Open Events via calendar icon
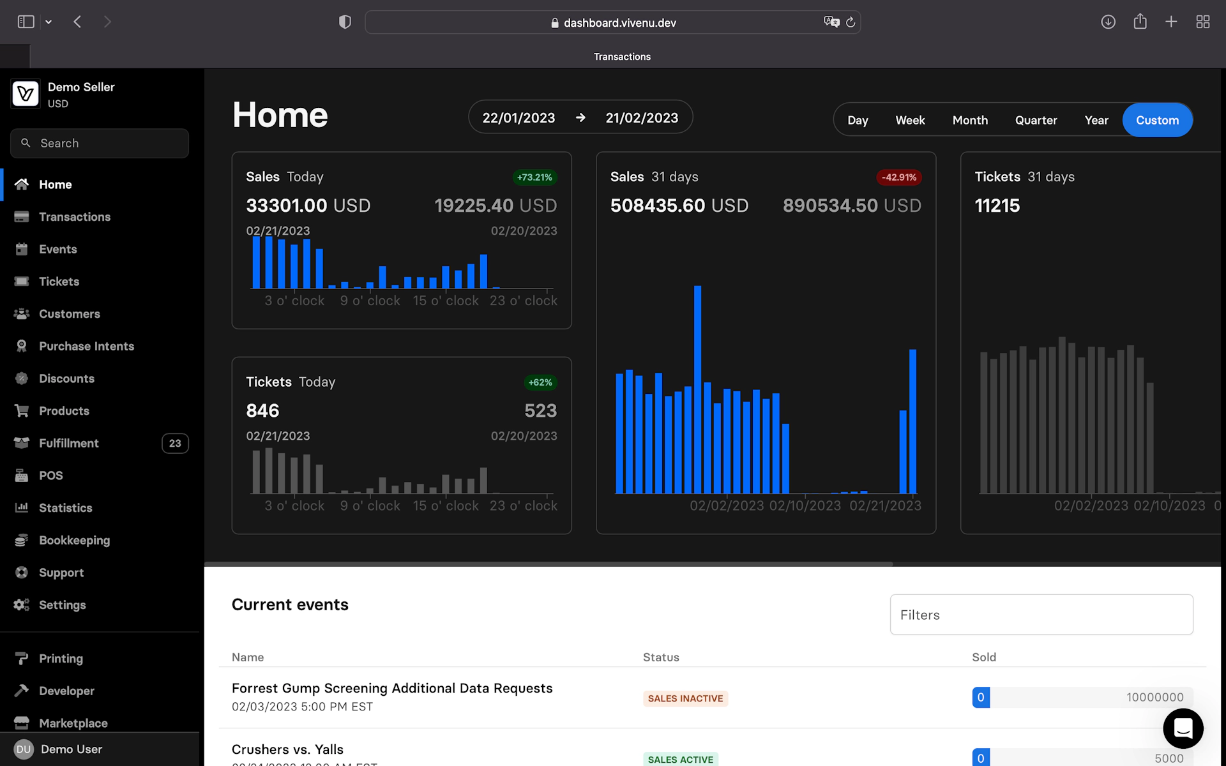 click(22, 249)
